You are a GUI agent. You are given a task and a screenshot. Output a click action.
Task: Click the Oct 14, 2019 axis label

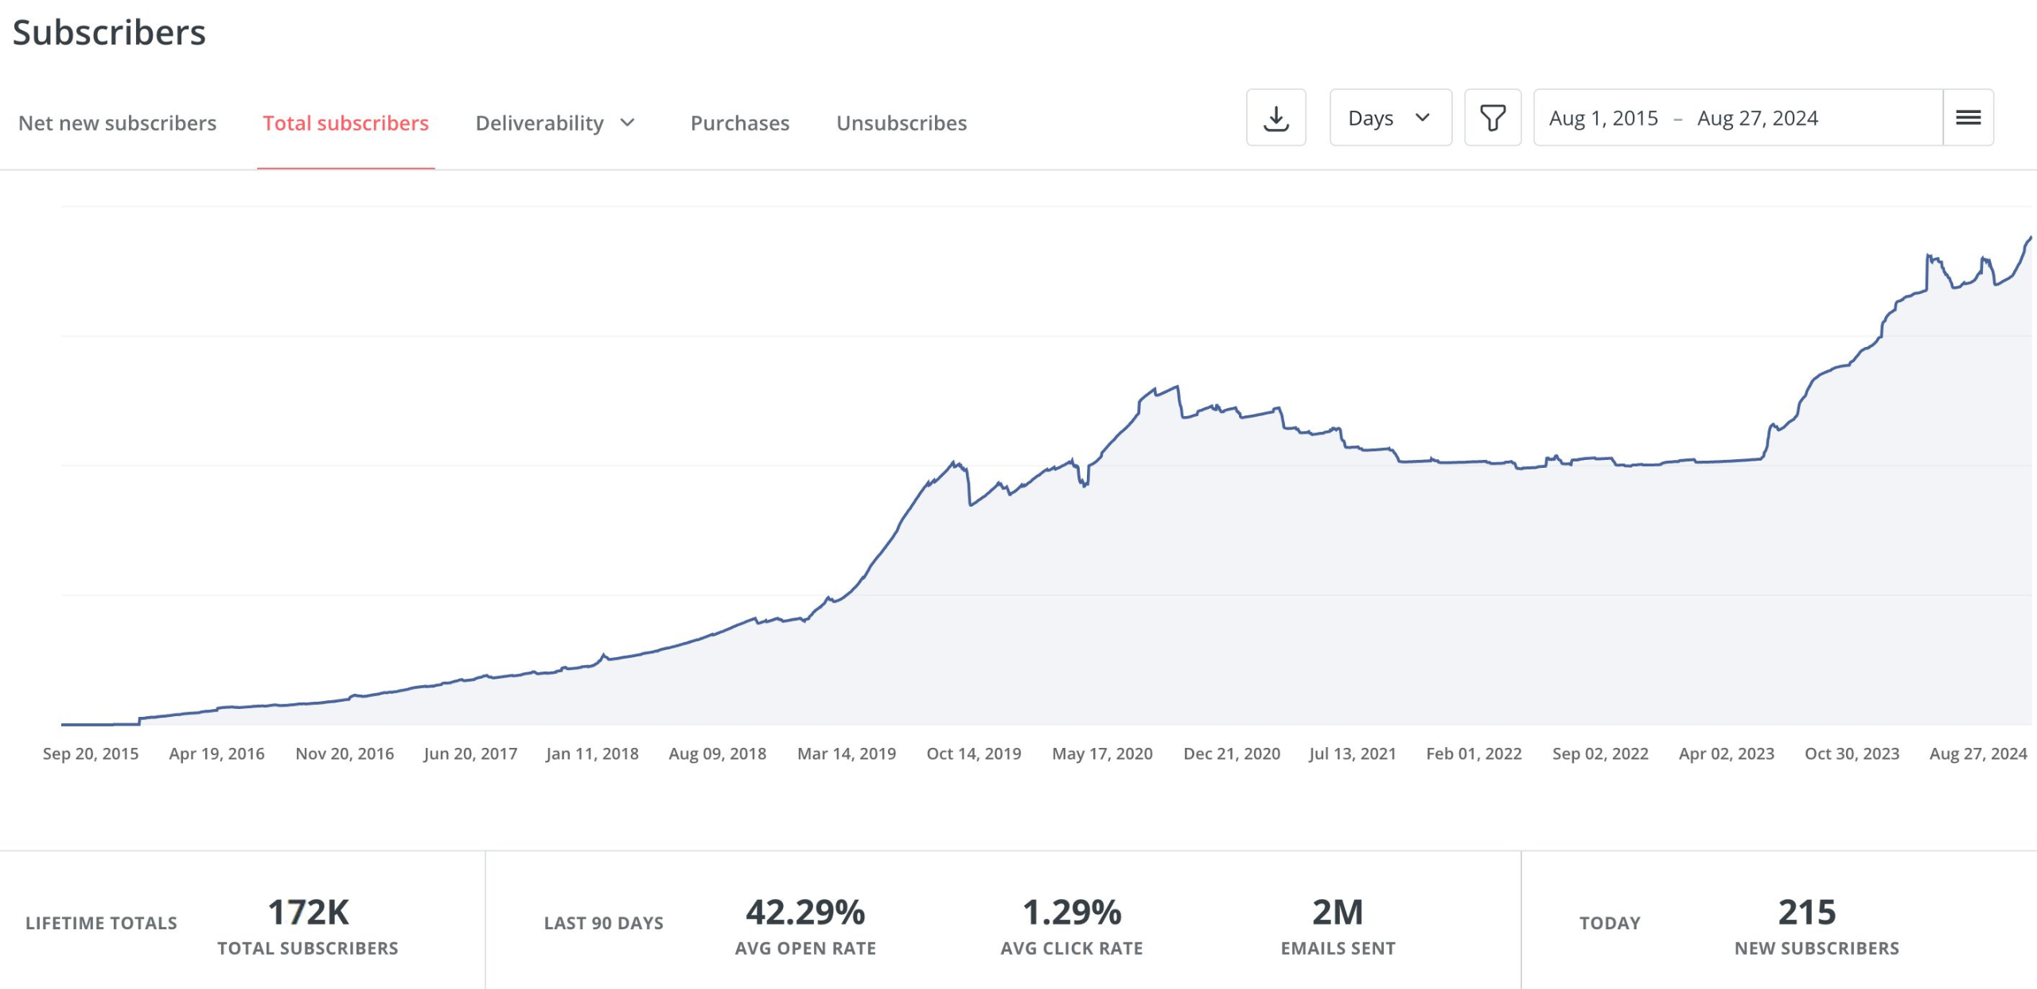coord(973,753)
